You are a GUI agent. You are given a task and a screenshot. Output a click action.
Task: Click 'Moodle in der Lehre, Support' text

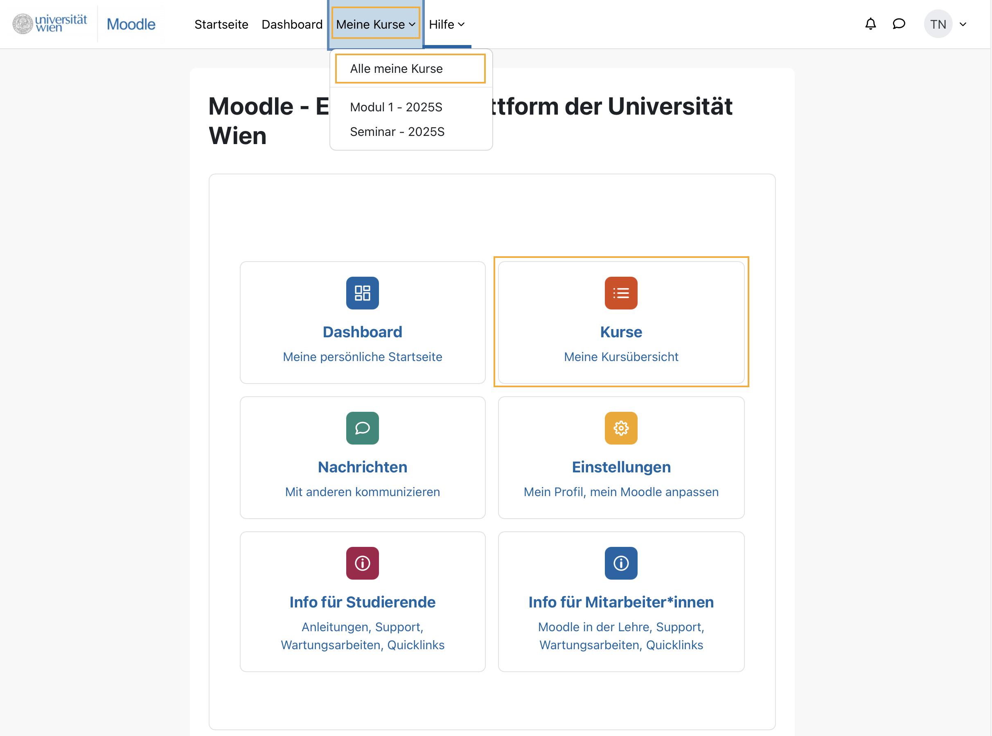click(620, 627)
